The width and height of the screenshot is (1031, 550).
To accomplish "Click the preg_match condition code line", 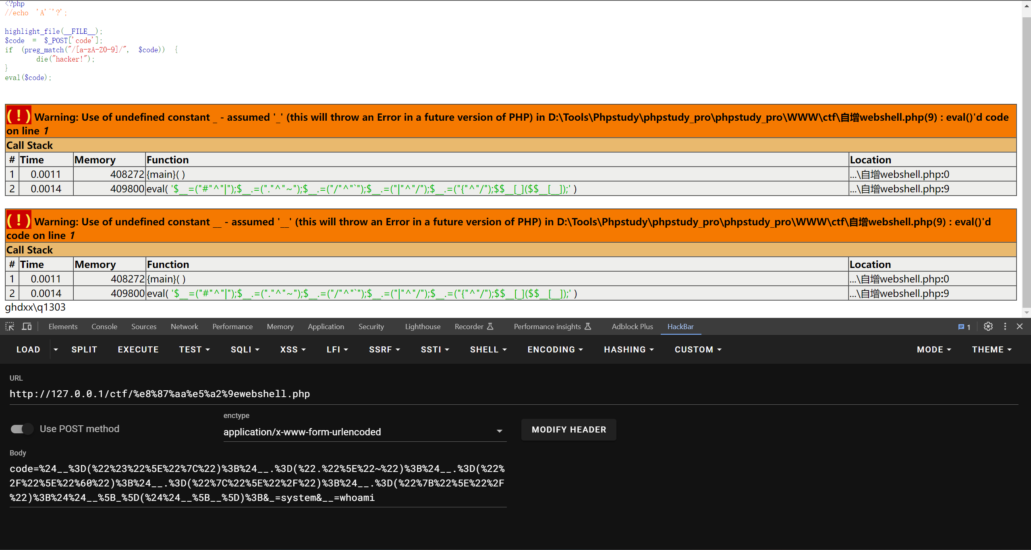I will pyautogui.click(x=91, y=50).
